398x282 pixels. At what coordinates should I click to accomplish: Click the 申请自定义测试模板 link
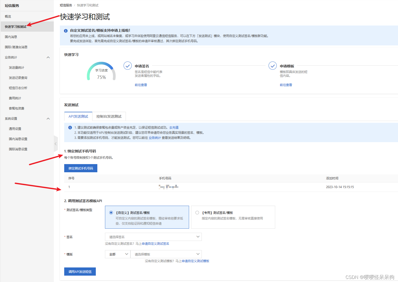coord(195,261)
